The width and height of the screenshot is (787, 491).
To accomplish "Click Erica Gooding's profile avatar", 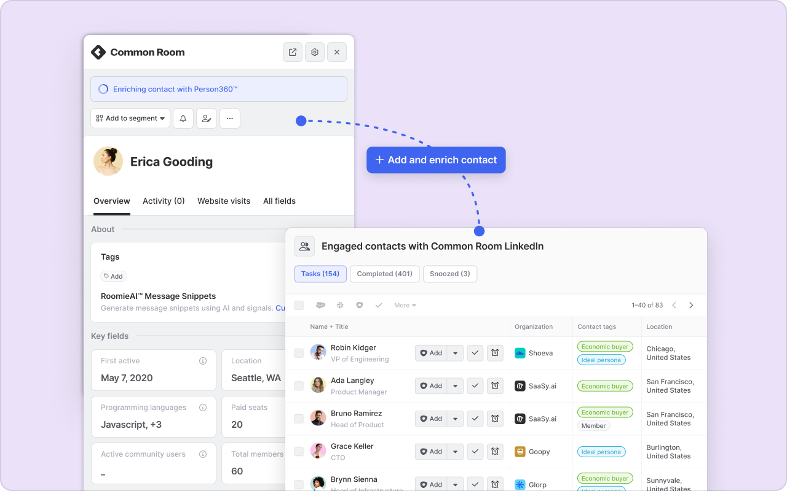I will point(108,161).
